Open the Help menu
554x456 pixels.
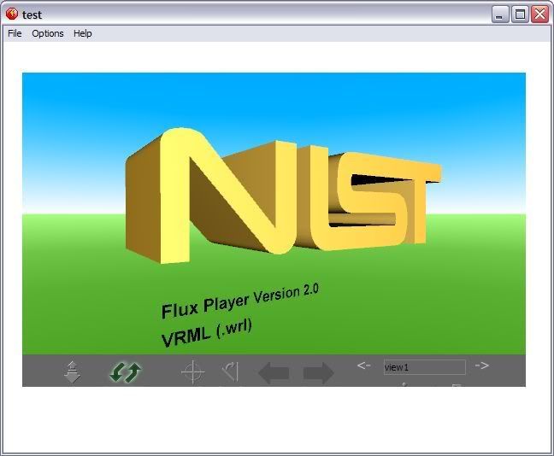point(83,33)
